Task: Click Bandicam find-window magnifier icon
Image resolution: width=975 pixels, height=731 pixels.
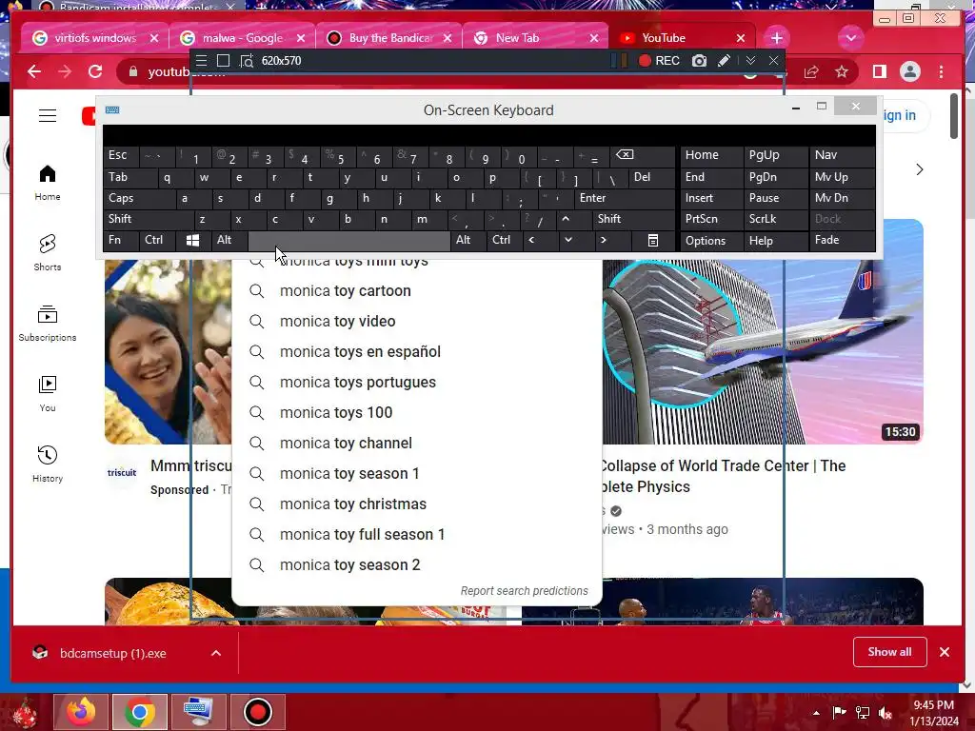Action: coord(247,61)
